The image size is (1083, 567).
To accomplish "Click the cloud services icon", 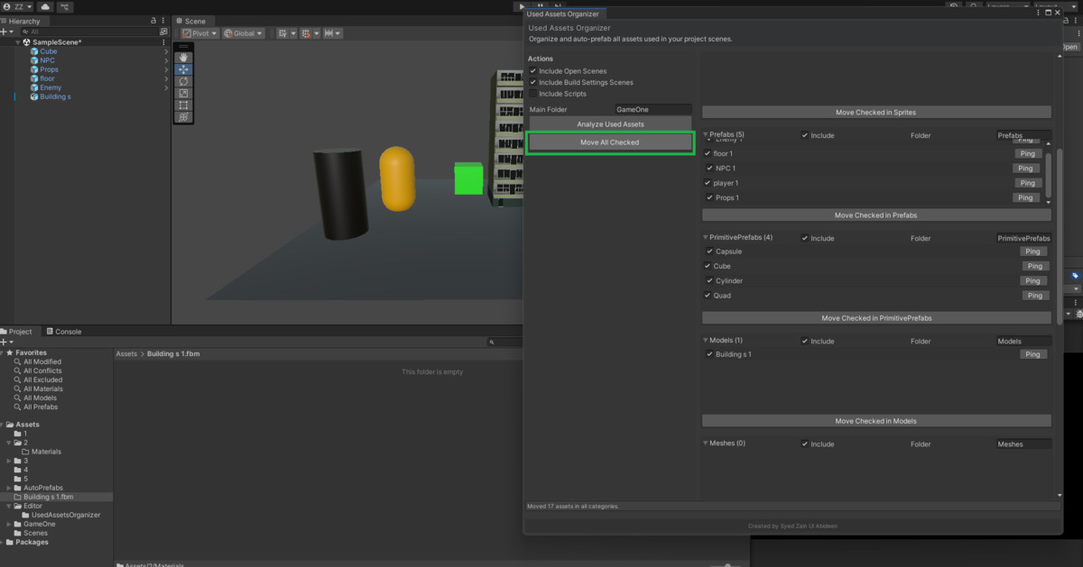I will 45,6.
